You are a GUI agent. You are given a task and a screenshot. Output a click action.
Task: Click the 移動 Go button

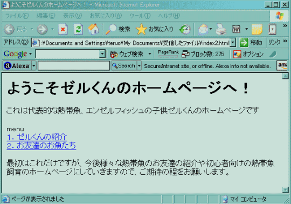(251, 43)
